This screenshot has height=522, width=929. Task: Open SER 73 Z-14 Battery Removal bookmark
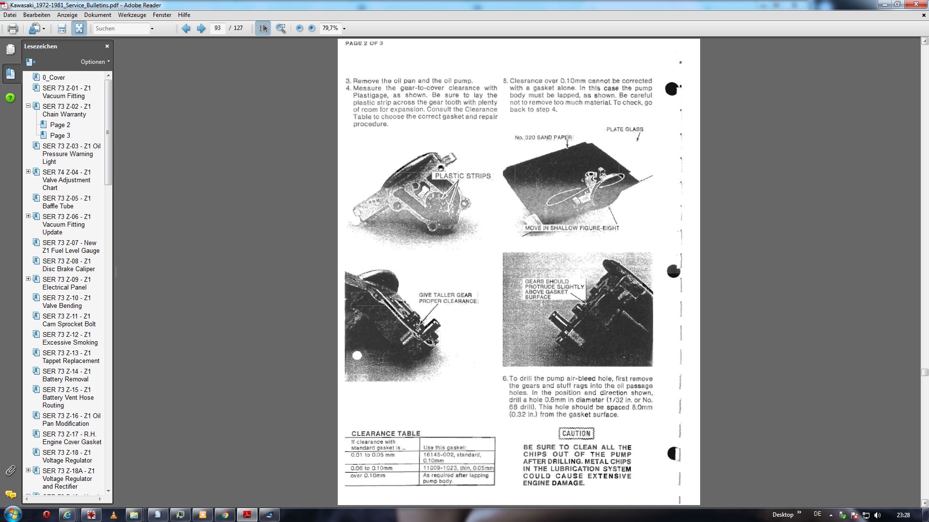[x=66, y=375]
